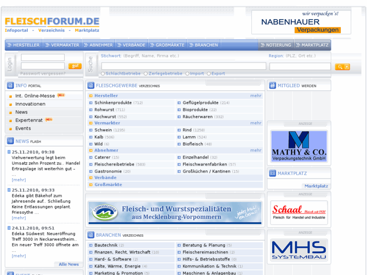367x275 pixels.
Task: Open Events in Info Portal
Action: [x=23, y=129]
